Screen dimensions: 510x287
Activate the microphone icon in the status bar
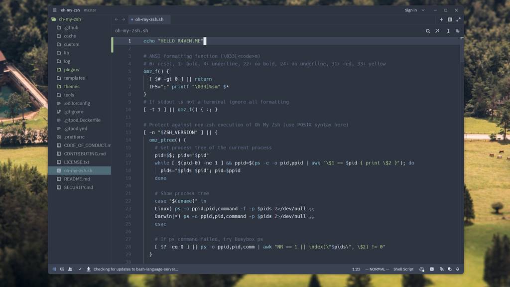pyautogui.click(x=457, y=269)
